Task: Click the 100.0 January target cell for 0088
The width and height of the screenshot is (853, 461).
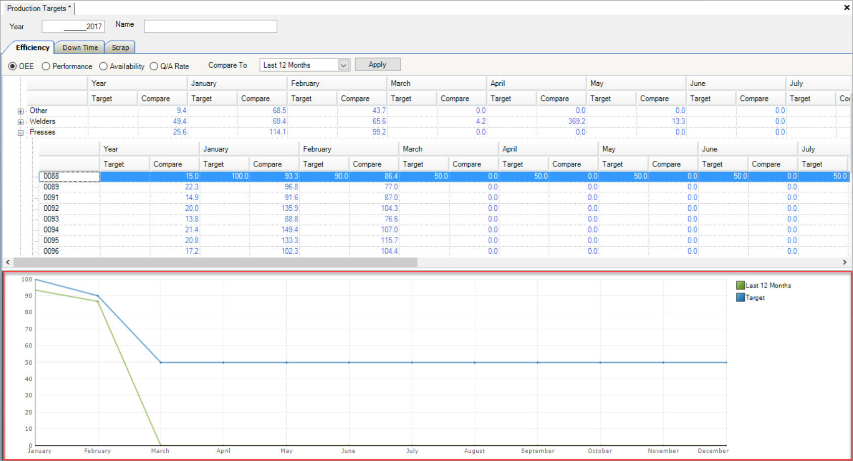Action: pyautogui.click(x=225, y=176)
